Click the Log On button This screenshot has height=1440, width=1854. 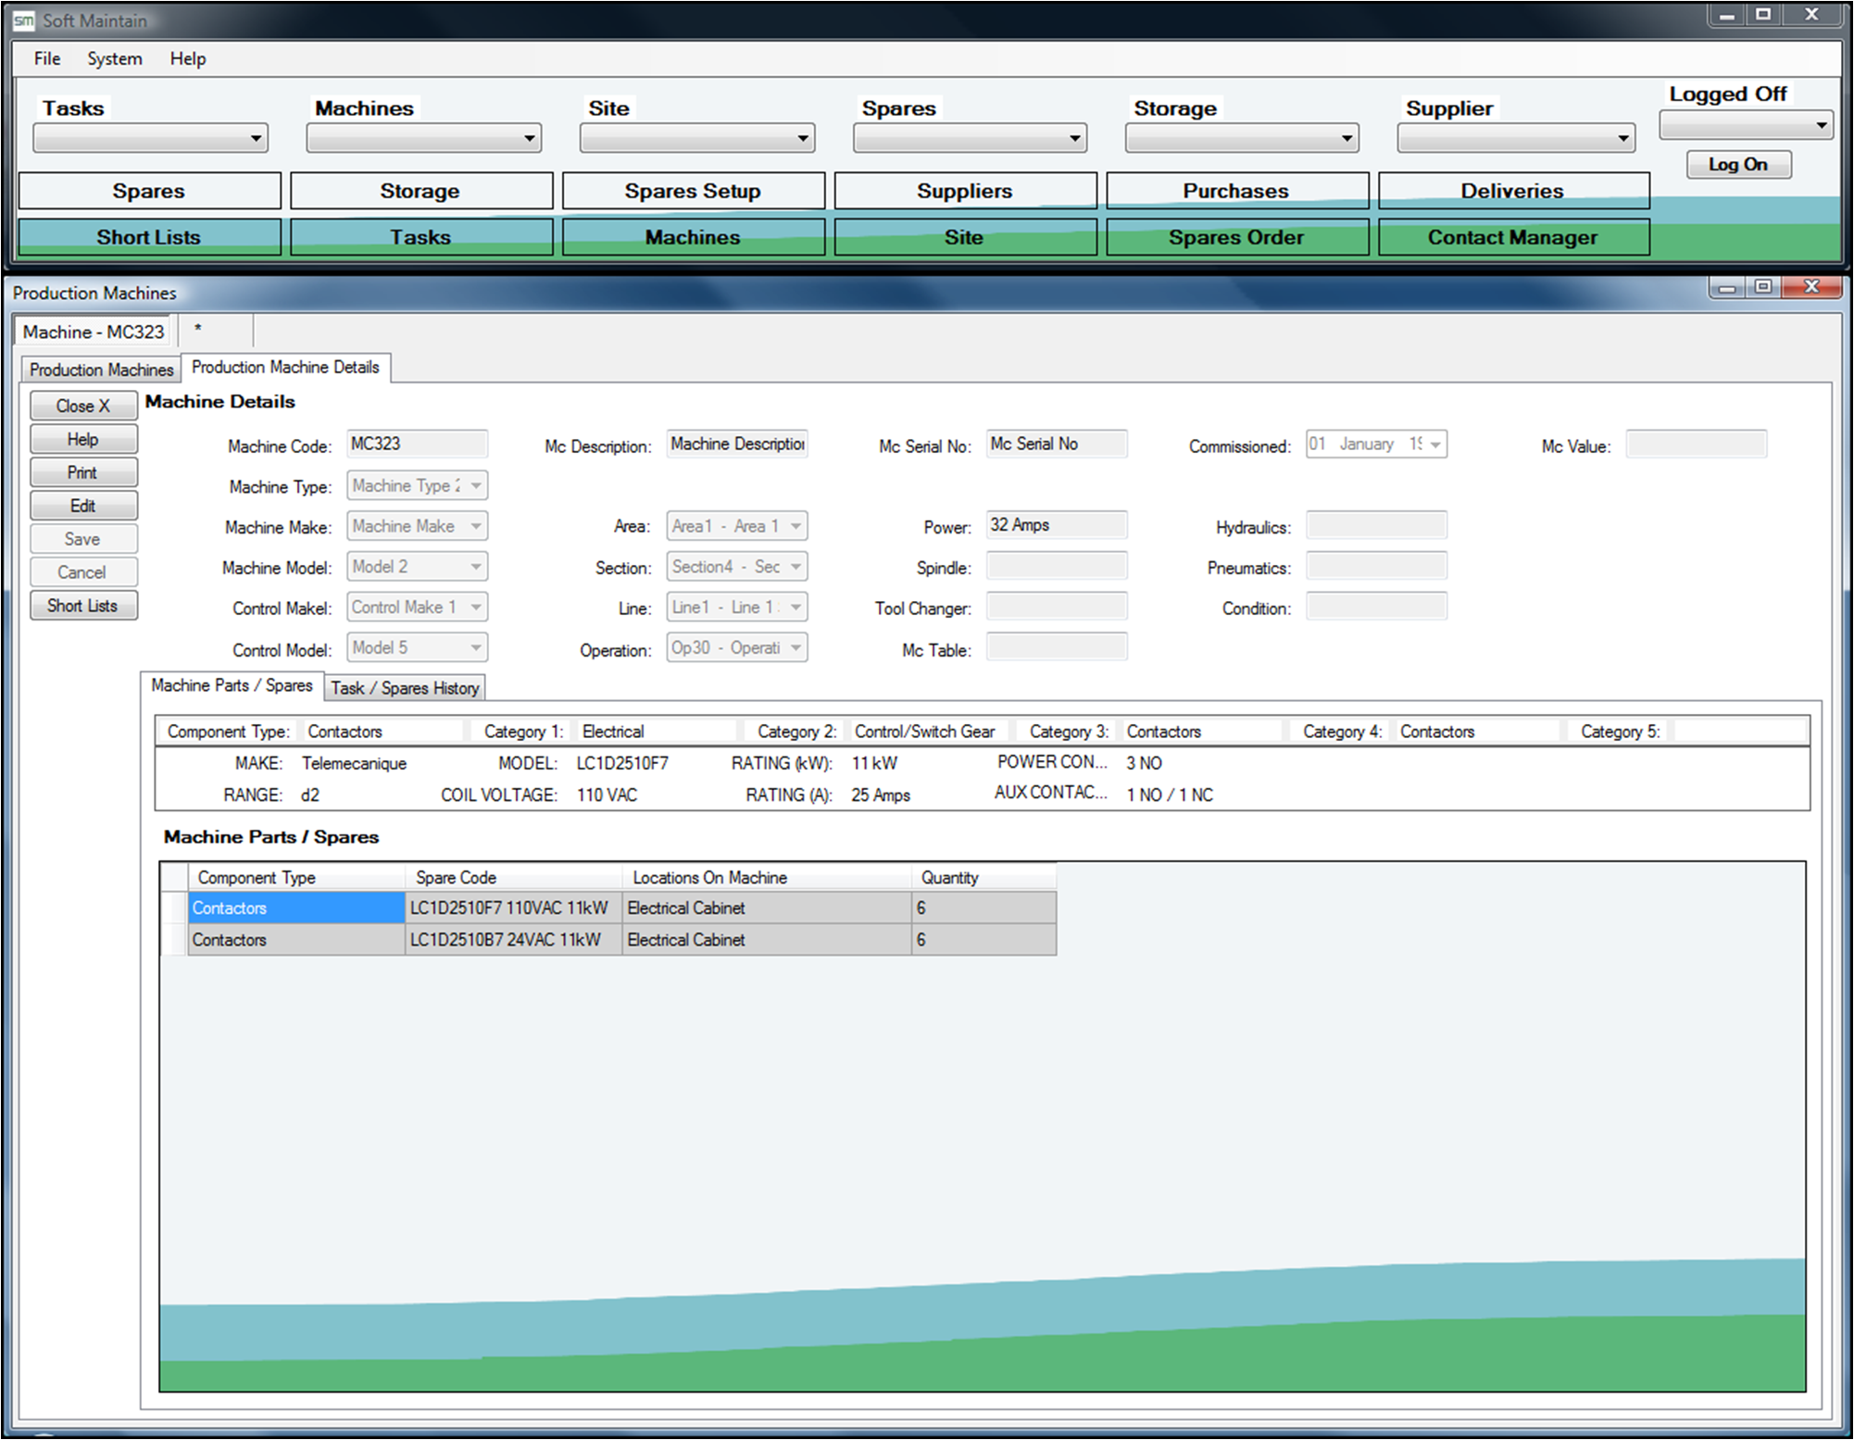[x=1738, y=165]
